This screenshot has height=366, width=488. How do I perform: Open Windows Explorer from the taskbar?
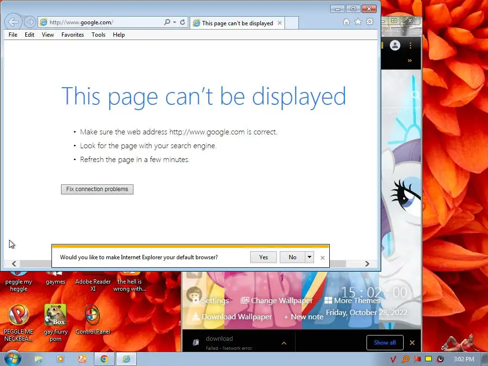pyautogui.click(x=38, y=359)
